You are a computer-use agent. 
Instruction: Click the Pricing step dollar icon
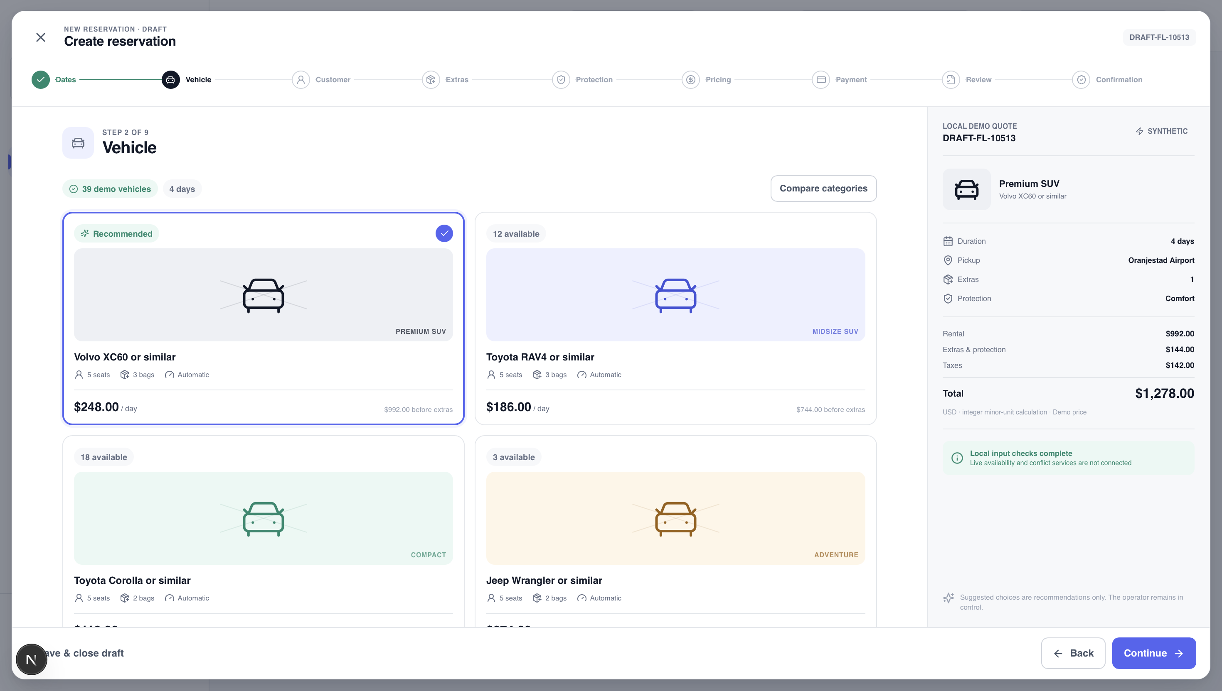point(690,80)
